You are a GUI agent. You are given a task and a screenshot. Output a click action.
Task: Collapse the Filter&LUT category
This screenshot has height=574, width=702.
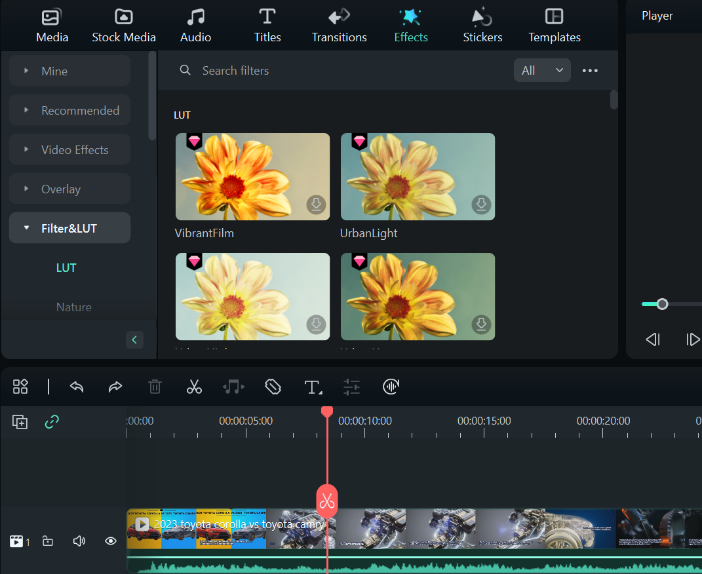tap(70, 228)
